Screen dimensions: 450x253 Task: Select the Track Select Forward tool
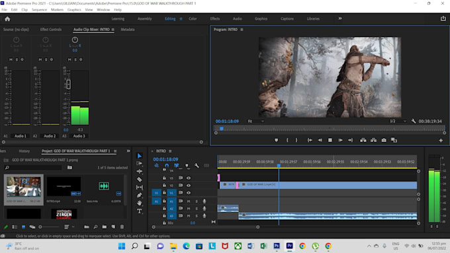140,163
